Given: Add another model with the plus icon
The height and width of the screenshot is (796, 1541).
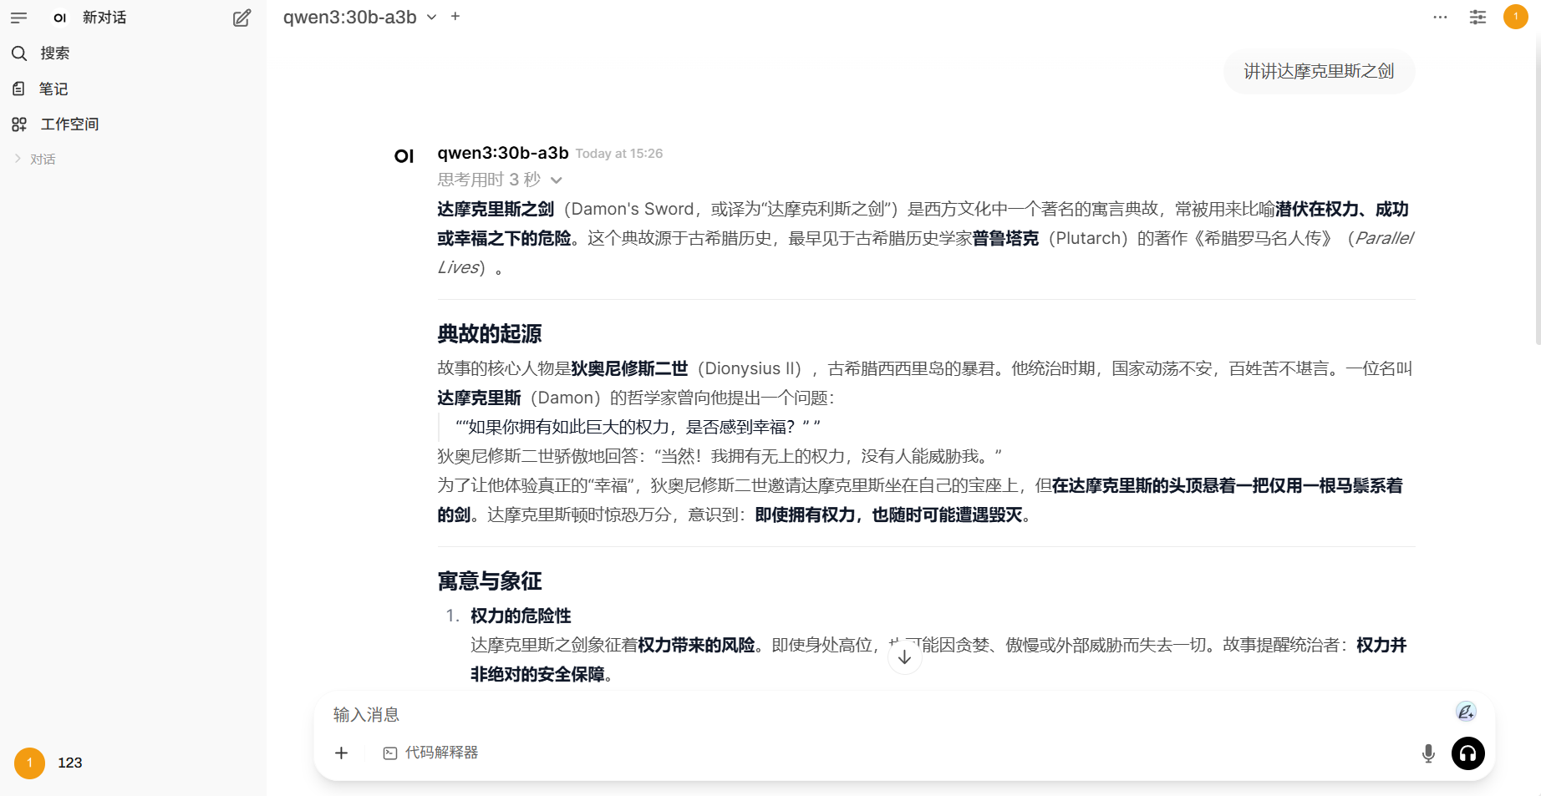Looking at the screenshot, I should pyautogui.click(x=455, y=17).
